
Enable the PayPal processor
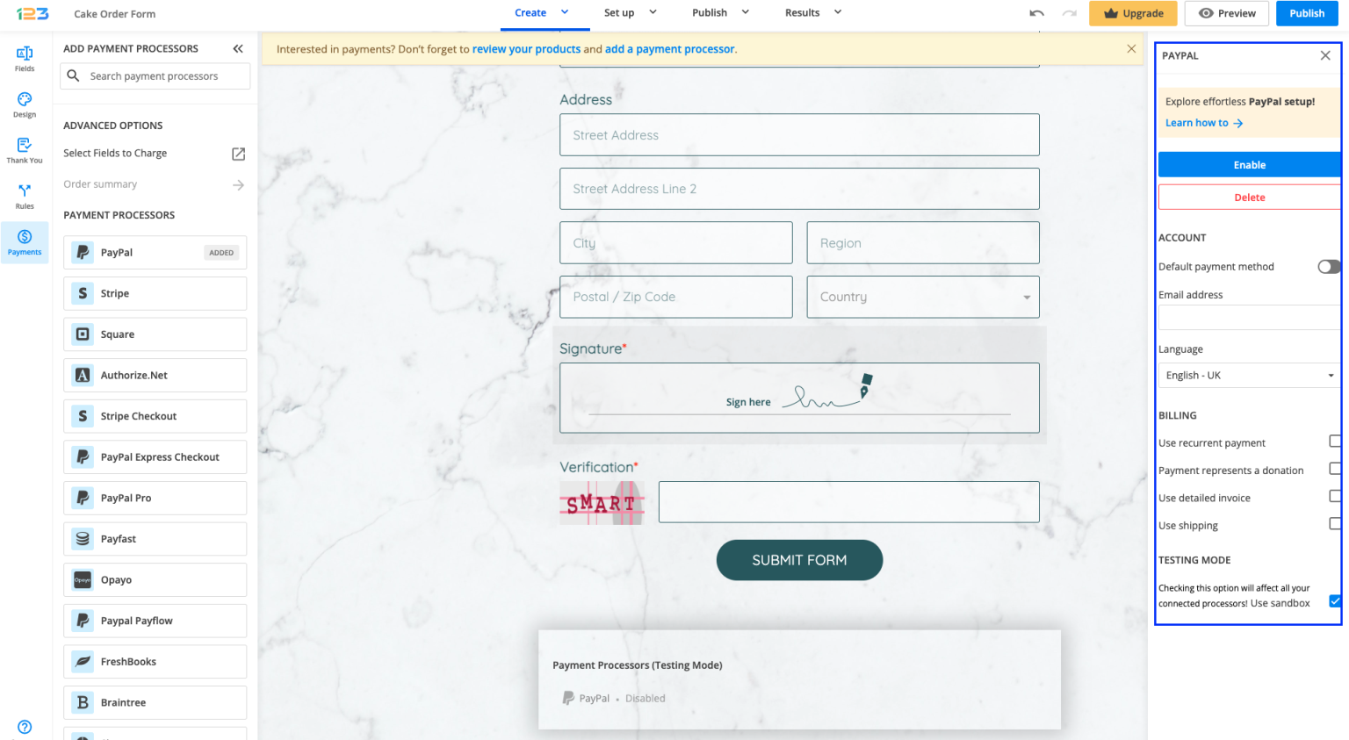click(1250, 165)
